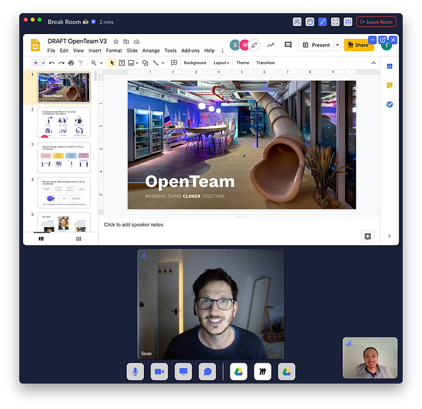Screen dimensions: 422x409
Task: Click collaborator avatar S
Action: click(235, 45)
